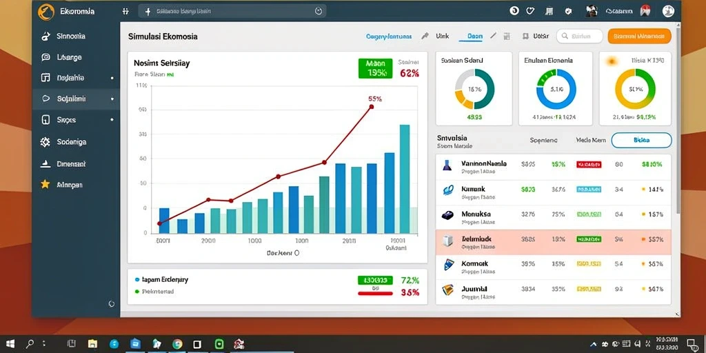Viewport: 706px width, 353px height.
Task: Switch to the underlined Dson tab
Action: (475, 36)
